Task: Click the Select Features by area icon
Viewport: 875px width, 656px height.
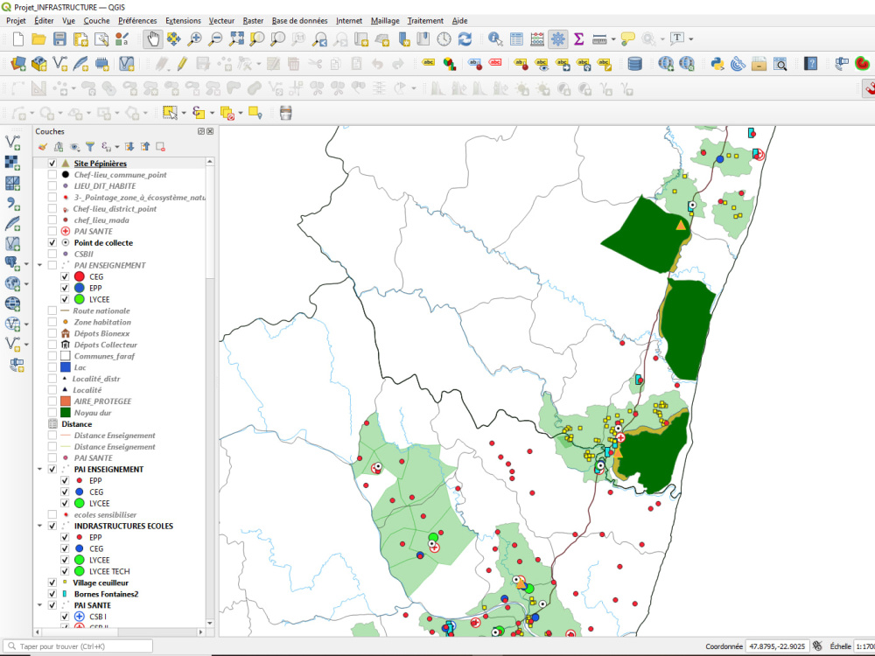Action: click(x=170, y=113)
